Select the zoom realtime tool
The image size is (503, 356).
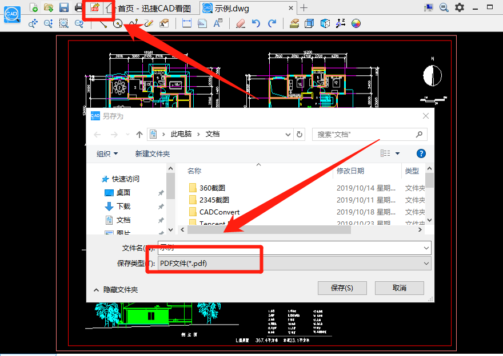(x=49, y=23)
